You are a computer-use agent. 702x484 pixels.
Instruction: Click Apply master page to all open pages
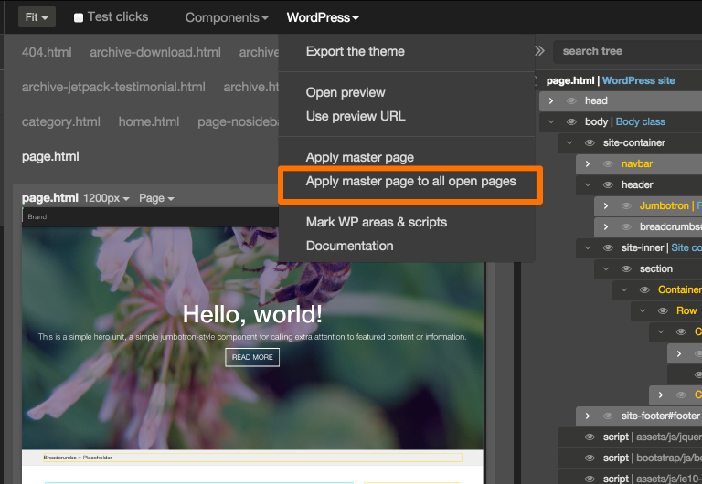[410, 181]
